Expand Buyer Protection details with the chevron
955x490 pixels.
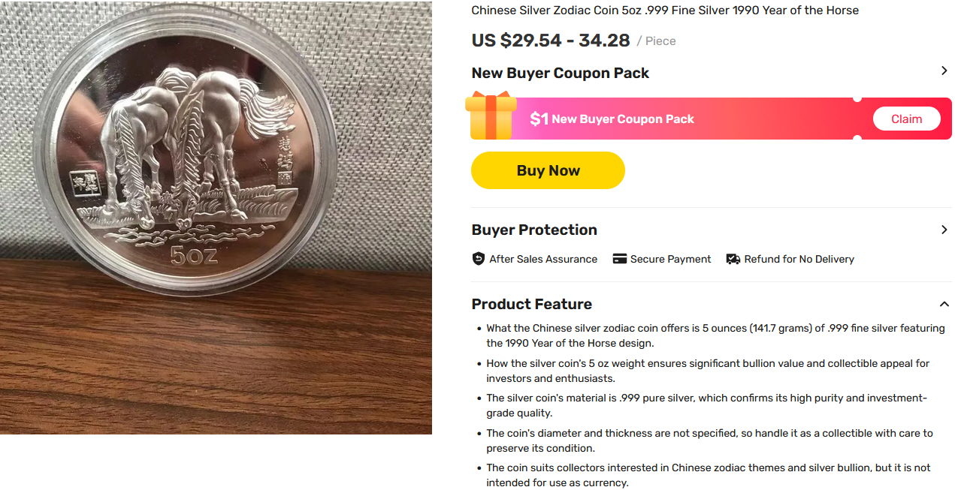tap(944, 230)
